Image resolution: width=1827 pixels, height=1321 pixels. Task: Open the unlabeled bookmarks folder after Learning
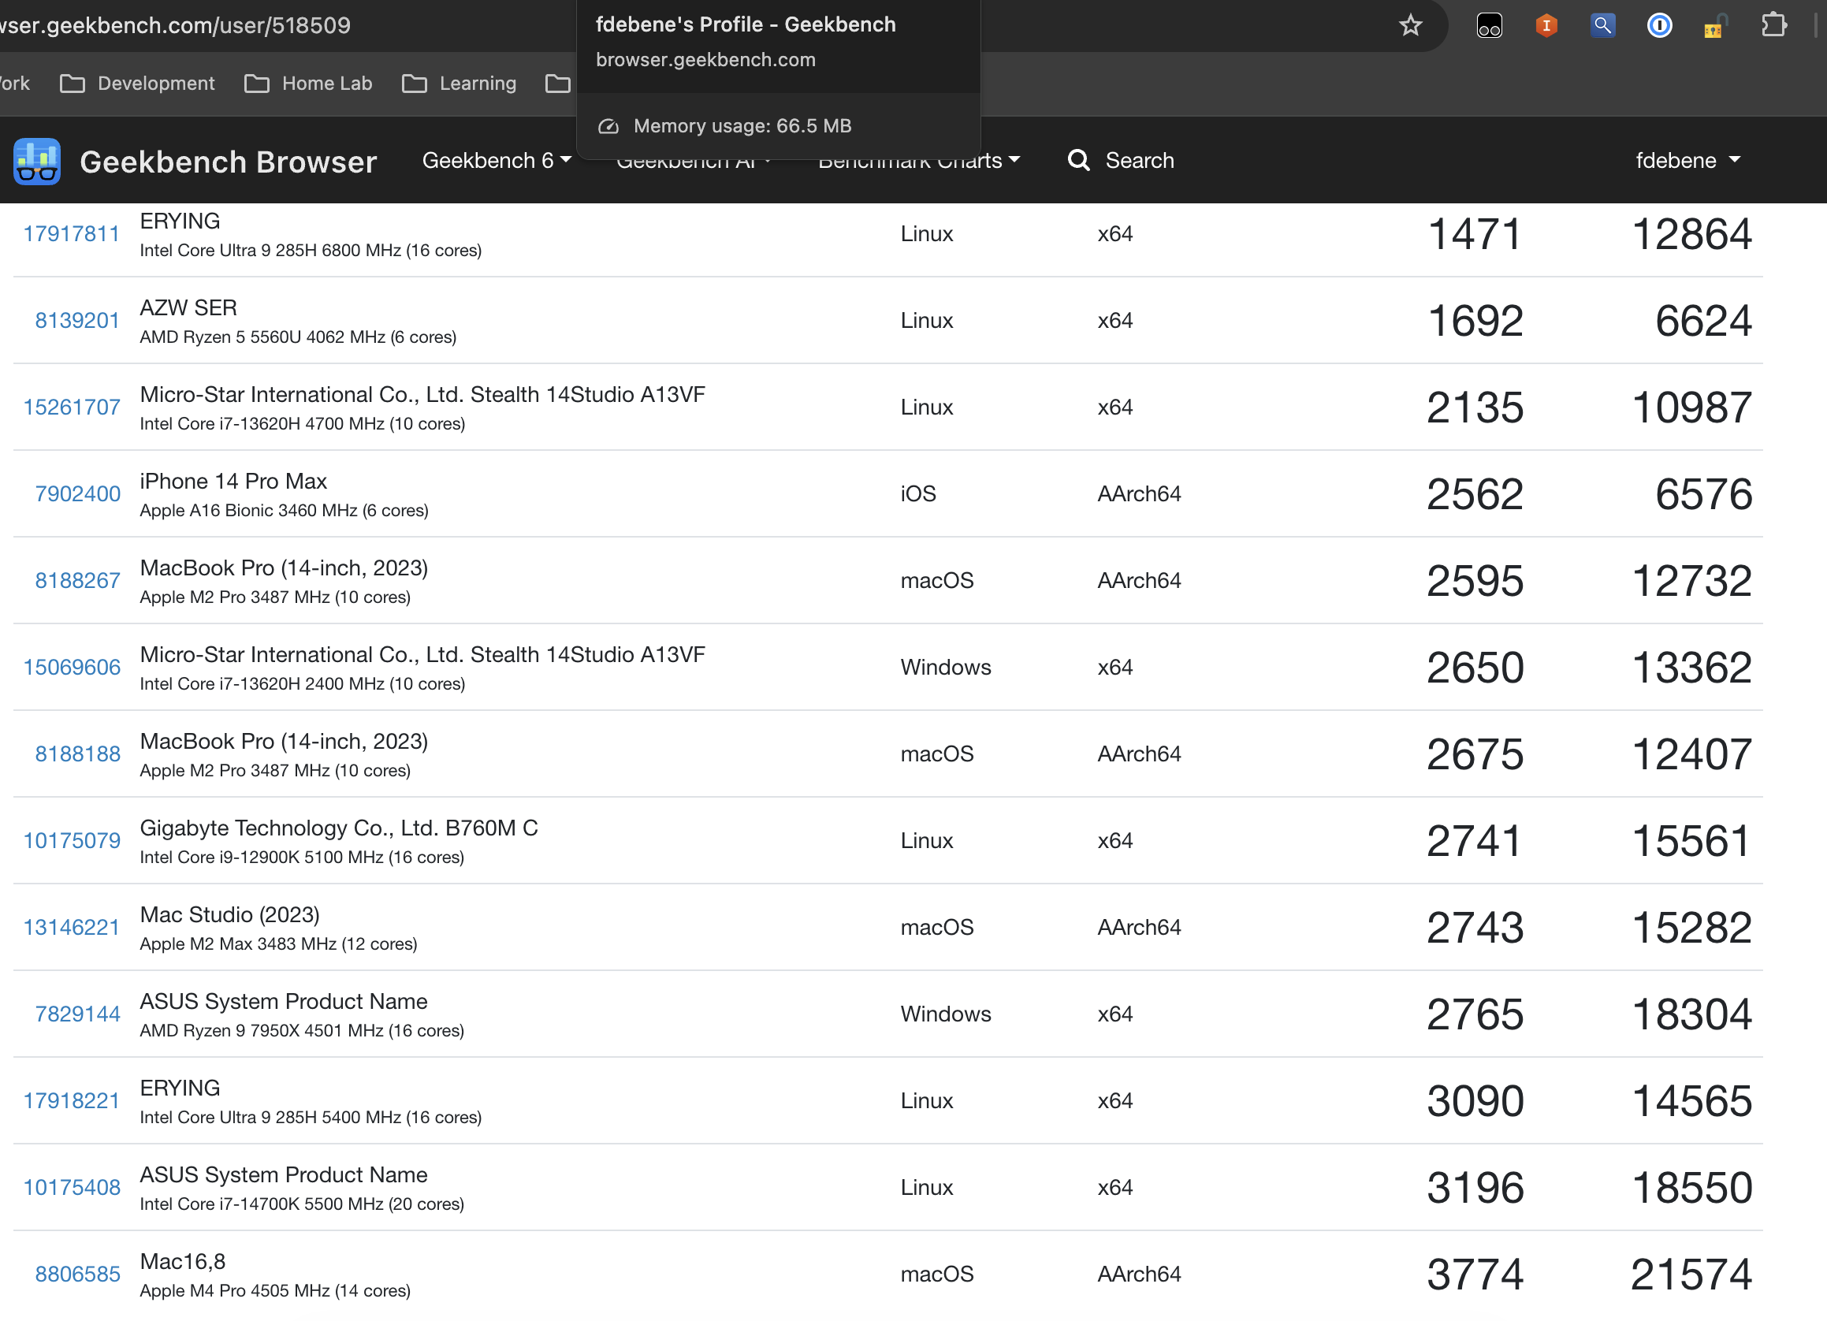(557, 83)
